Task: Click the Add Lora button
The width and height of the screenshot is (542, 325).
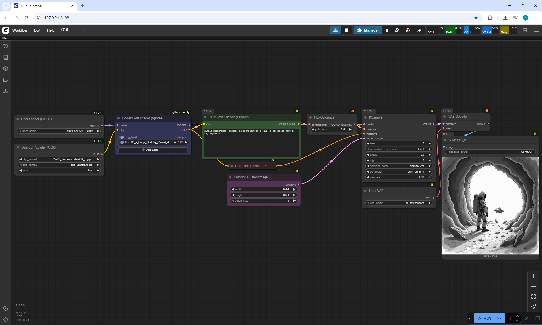Action: 153,150
